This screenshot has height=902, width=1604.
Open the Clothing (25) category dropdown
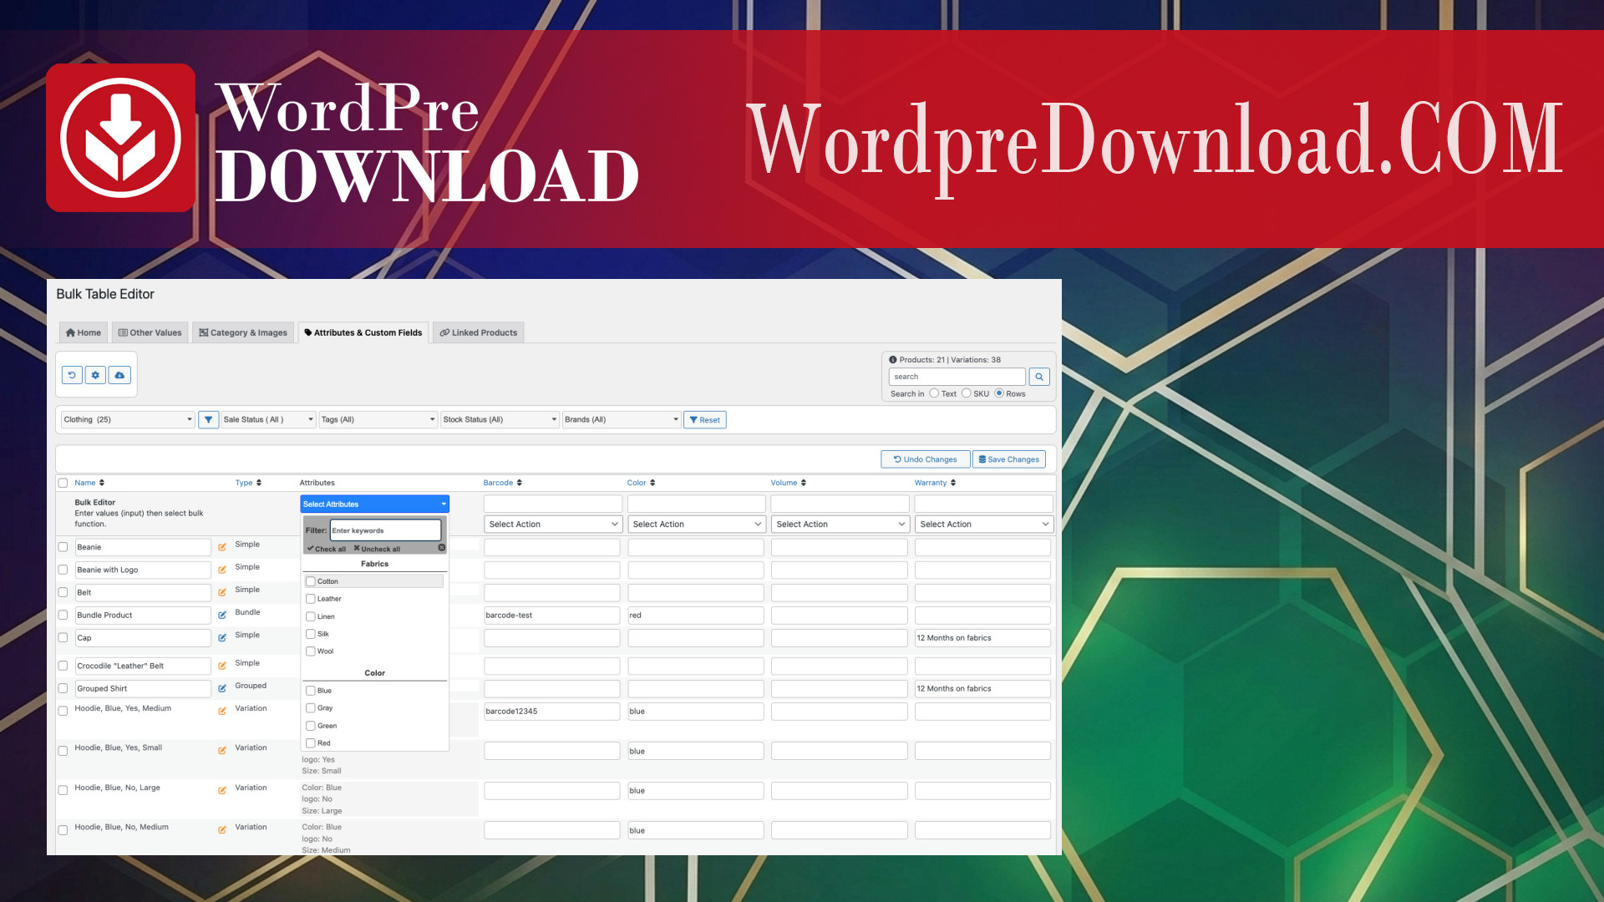[x=128, y=419]
